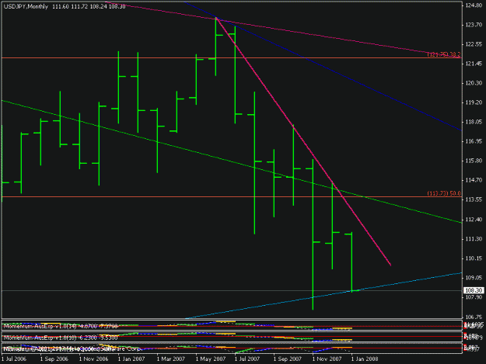Click the 114.70 price axis label
Viewport: 486px width, 364px height.
474,180
